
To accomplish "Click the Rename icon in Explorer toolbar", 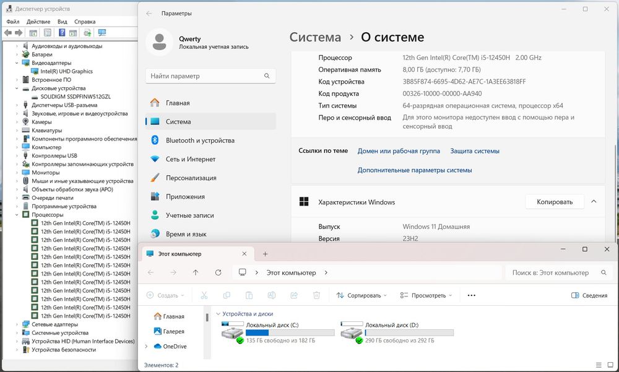I will tap(272, 295).
